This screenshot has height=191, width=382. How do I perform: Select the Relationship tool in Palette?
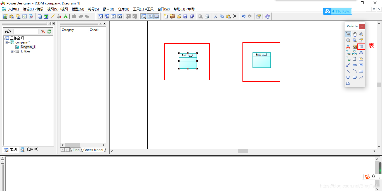tap(348, 53)
